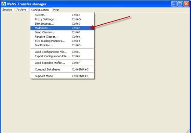Minimize the IVANS Transfer Manager window
The height and width of the screenshot is (133, 191).
[x=174, y=4]
